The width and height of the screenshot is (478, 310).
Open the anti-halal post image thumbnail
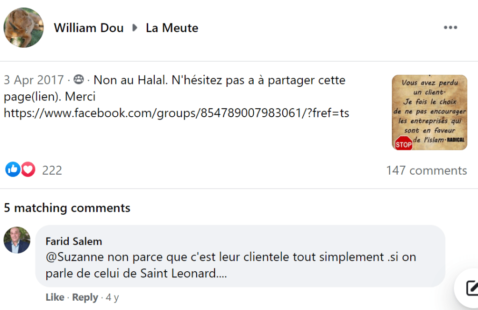[429, 113]
